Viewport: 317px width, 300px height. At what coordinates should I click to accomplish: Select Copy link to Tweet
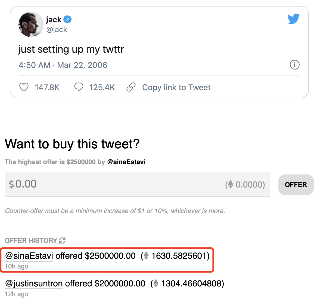[x=176, y=87]
